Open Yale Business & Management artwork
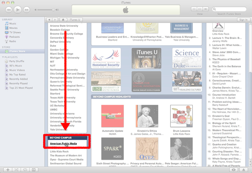 tap(181, 28)
